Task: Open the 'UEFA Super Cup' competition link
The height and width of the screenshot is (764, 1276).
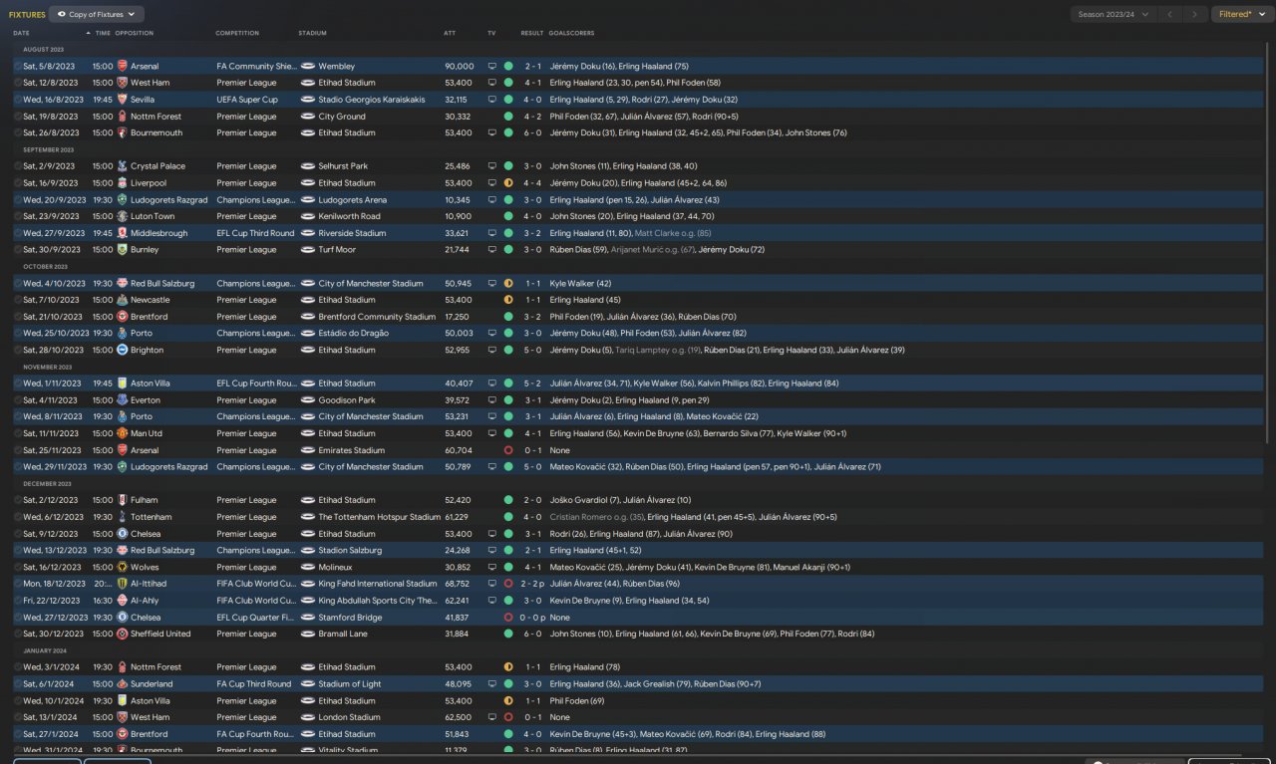Action: (x=247, y=100)
